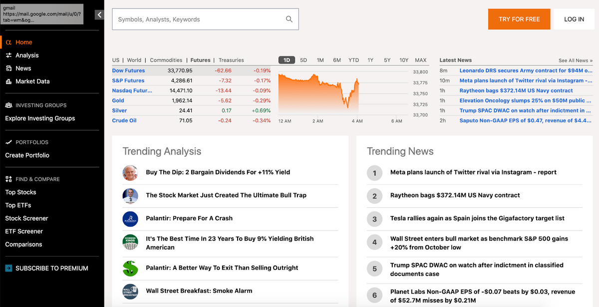Click the Silver +0.69% change value
The height and width of the screenshot is (307, 599).
point(261,111)
